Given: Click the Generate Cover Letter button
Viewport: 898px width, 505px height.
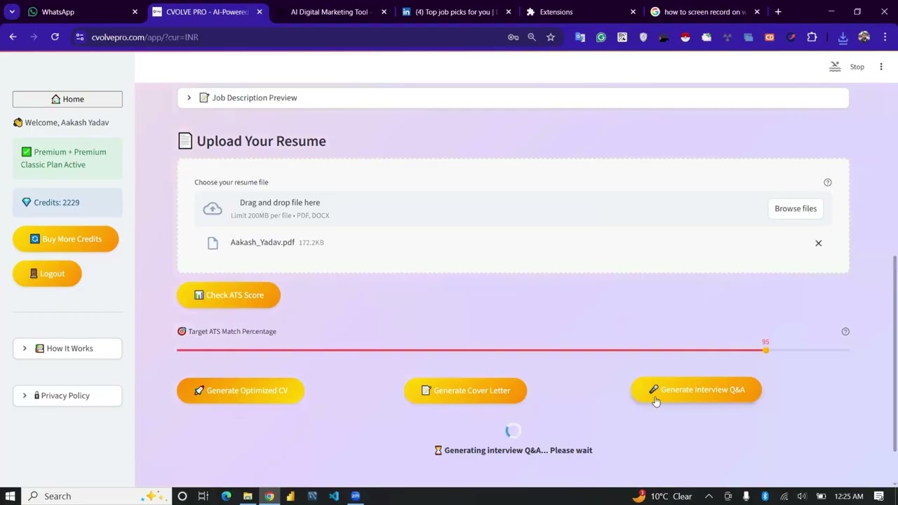Looking at the screenshot, I should (x=465, y=391).
